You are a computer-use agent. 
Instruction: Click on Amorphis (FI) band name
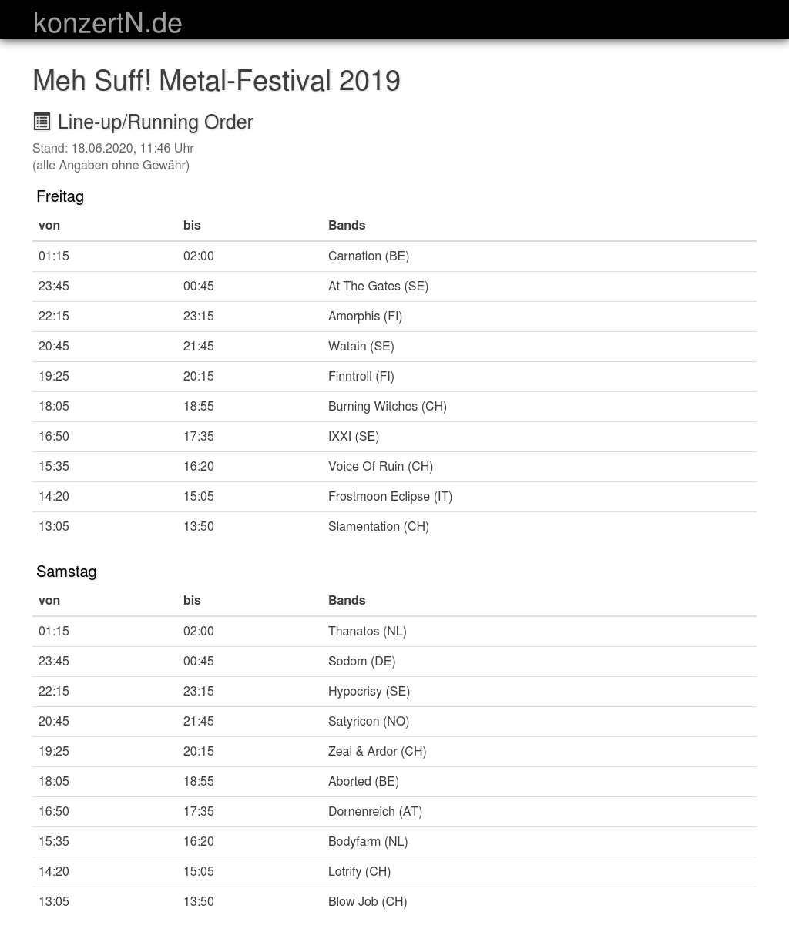coord(365,316)
